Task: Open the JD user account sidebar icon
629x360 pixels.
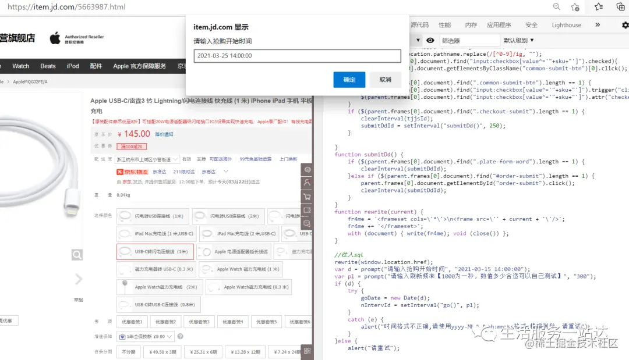Action: tap(308, 183)
